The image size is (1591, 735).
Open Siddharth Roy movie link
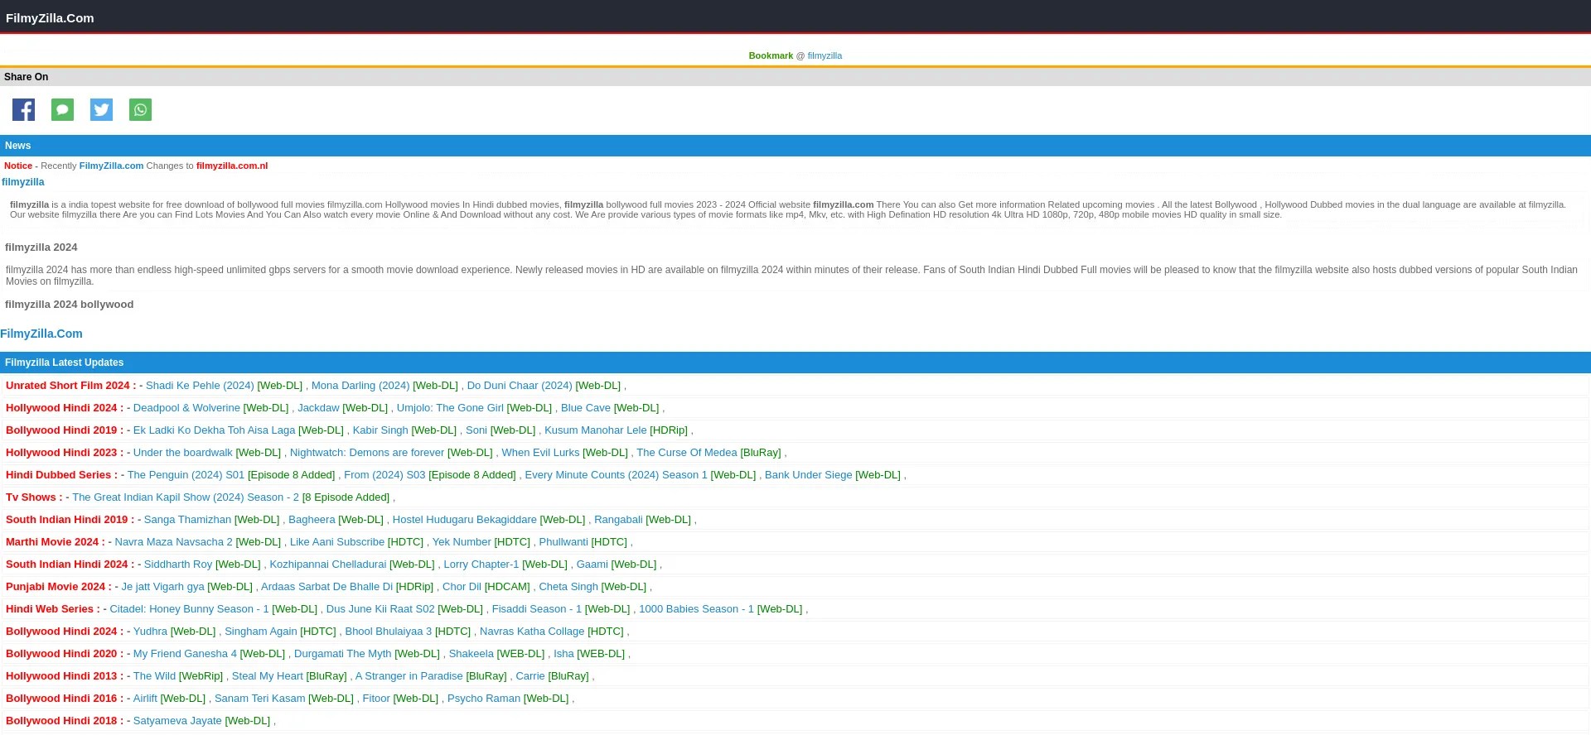coord(178,564)
